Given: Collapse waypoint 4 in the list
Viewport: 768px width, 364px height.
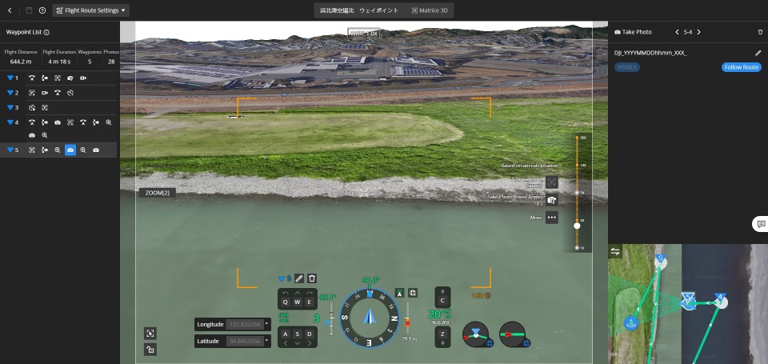Looking at the screenshot, I should point(10,122).
